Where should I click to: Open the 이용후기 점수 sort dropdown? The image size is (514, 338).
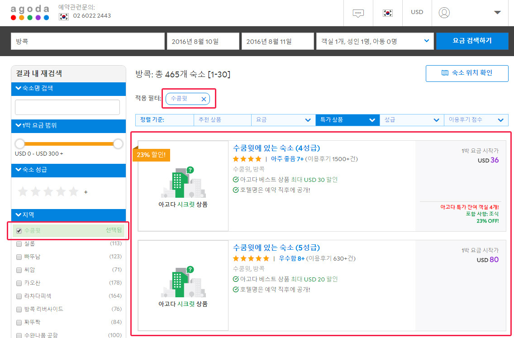pos(476,120)
